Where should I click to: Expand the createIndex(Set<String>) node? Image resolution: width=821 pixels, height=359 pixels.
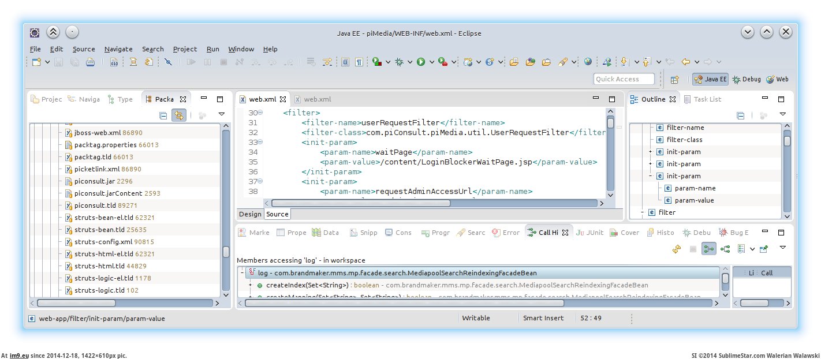(x=250, y=285)
